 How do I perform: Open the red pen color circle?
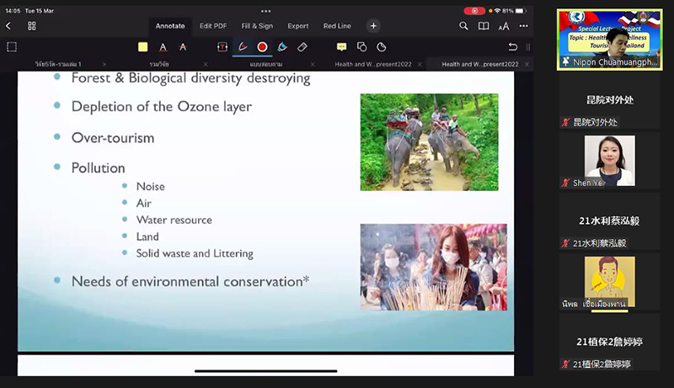[262, 47]
